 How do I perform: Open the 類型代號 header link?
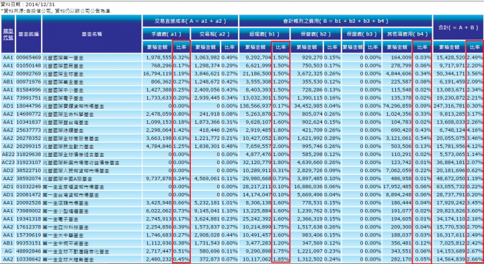coord(8,34)
